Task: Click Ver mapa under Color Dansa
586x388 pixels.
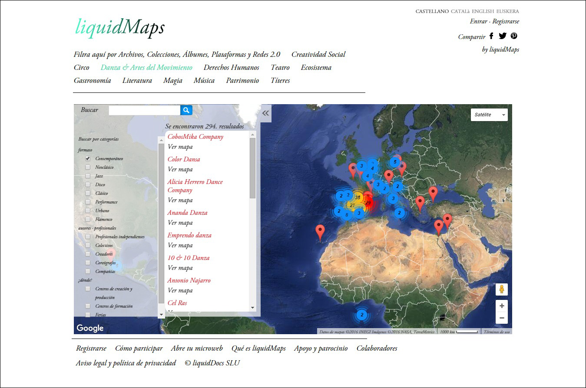Action: click(180, 169)
